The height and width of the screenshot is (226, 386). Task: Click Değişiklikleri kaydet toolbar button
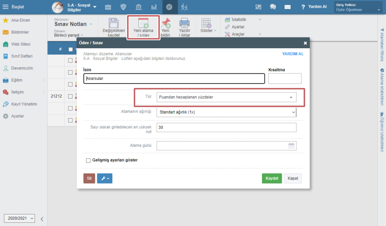click(x=113, y=27)
